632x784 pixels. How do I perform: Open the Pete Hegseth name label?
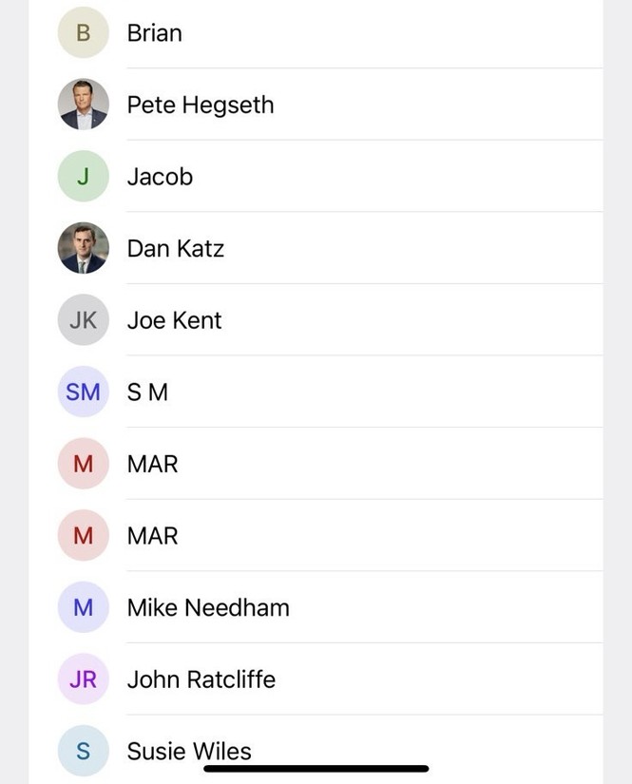pyautogui.click(x=201, y=105)
